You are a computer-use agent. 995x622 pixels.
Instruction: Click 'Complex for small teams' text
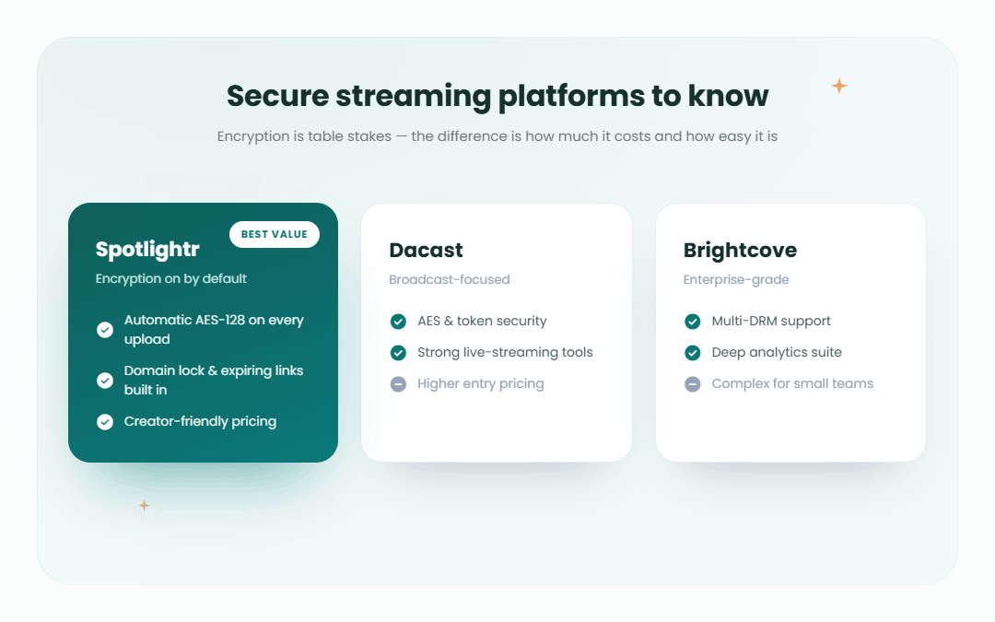tap(792, 383)
